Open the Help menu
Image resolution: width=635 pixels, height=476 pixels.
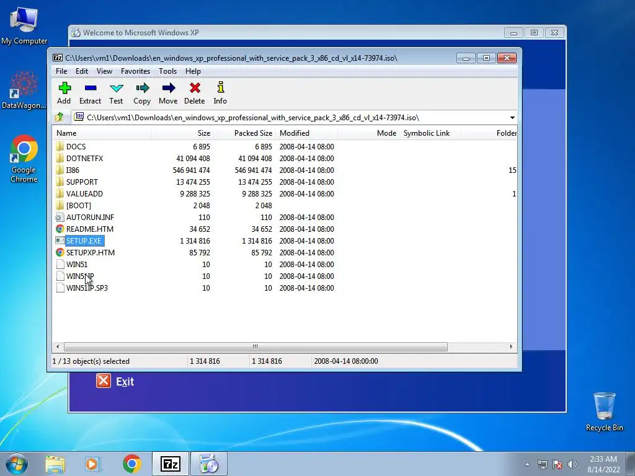pos(193,71)
